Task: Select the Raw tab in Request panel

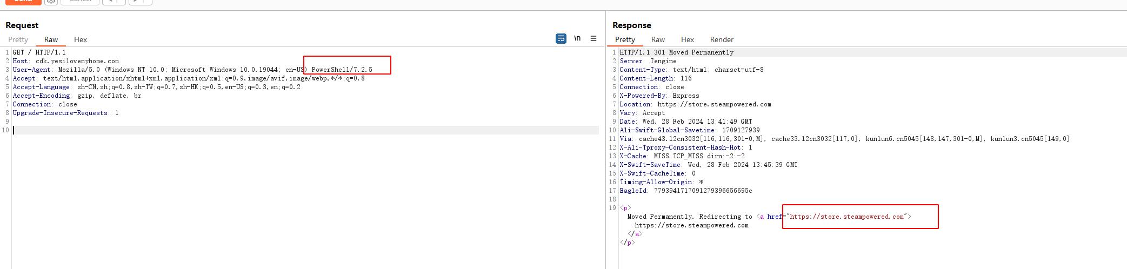Action: (x=51, y=39)
